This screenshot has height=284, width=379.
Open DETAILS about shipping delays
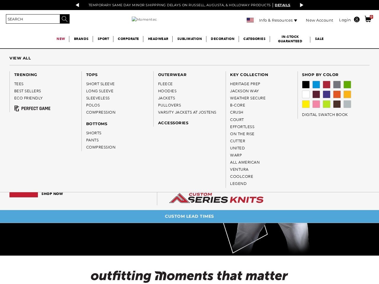(282, 5)
